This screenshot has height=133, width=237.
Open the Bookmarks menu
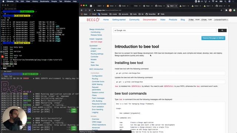point(44,1)
